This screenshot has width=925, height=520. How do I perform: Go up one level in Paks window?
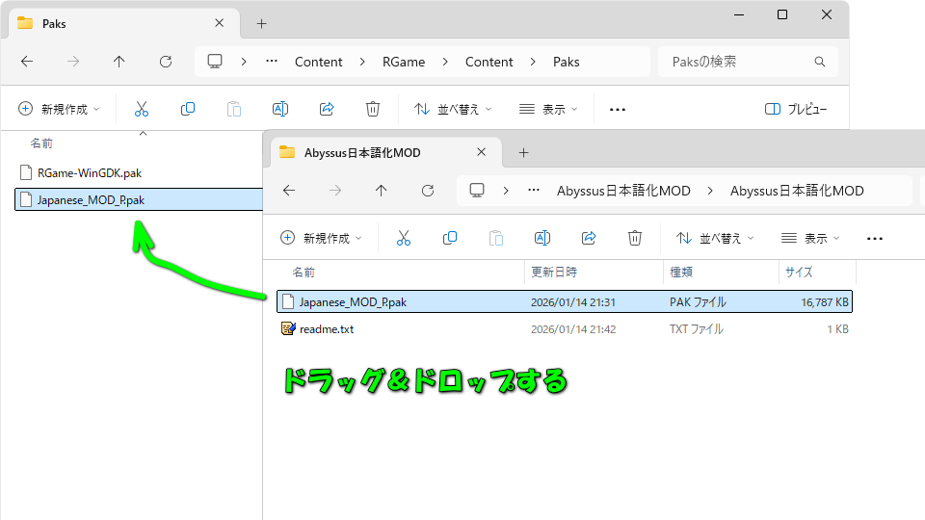tap(119, 62)
